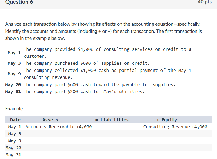This screenshot has width=217, height=159.
Task: Select the Equity column header
Action: [x=167, y=120]
